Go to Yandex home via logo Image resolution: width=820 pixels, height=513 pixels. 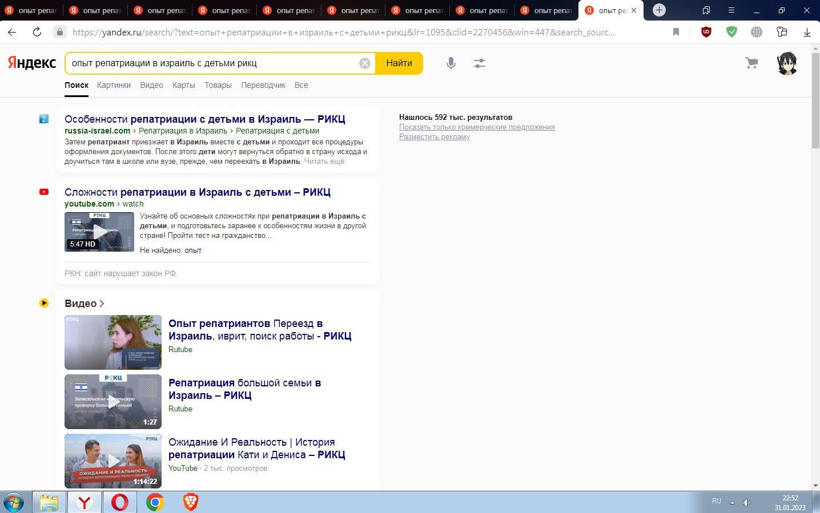pos(32,63)
